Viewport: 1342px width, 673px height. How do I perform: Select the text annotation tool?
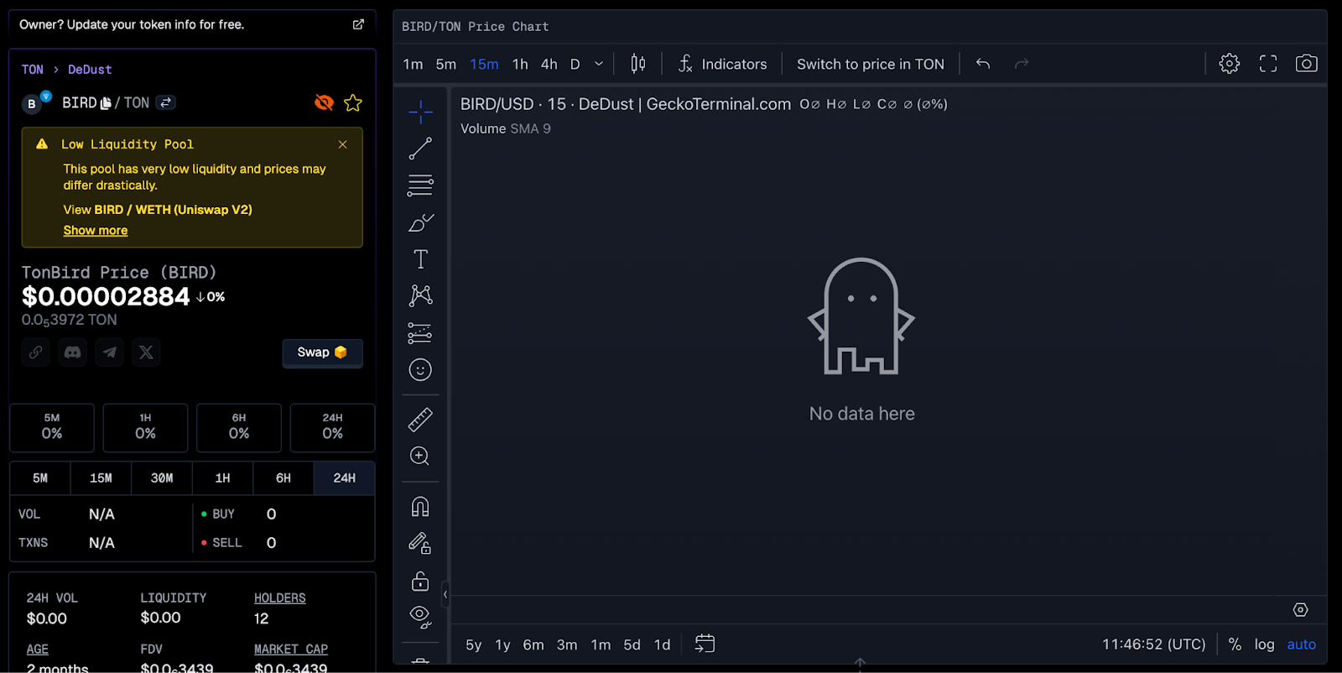click(420, 259)
